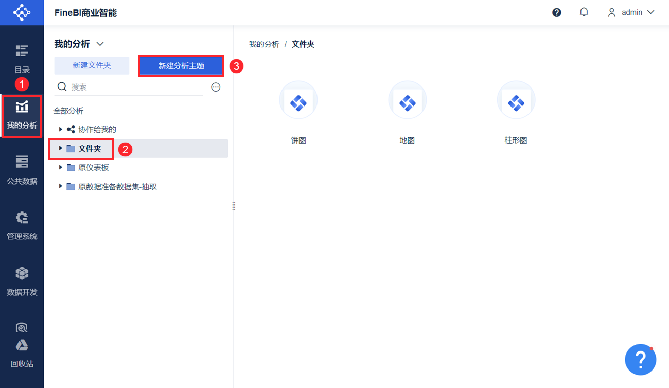
Task: Open 数据开发 in the sidebar
Action: pos(22,280)
